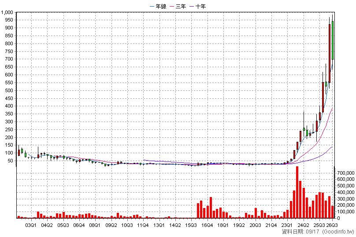Select the 04Q2 quarter label
The height and width of the screenshot is (237, 356).
[47, 225]
